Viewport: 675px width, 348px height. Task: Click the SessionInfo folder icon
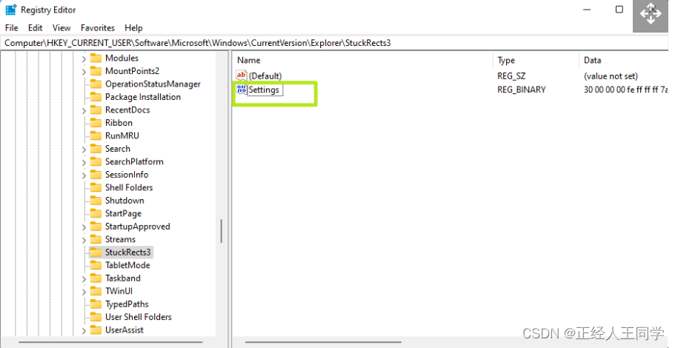96,175
